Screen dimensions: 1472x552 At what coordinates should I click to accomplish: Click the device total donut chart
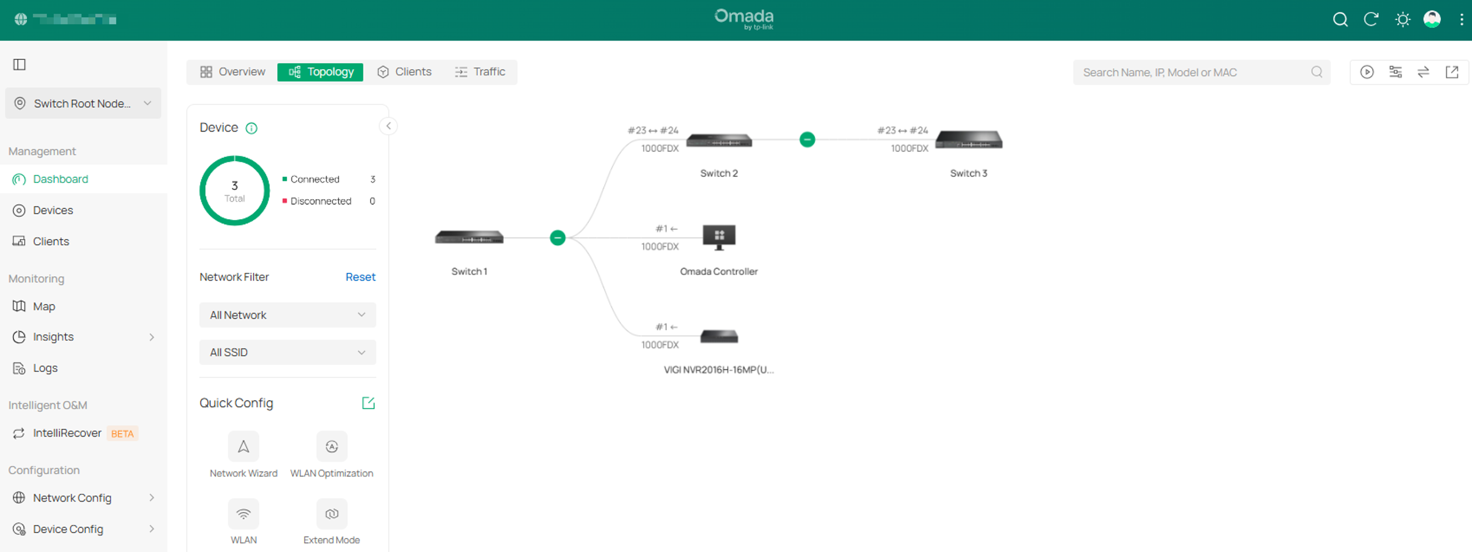coord(234,190)
